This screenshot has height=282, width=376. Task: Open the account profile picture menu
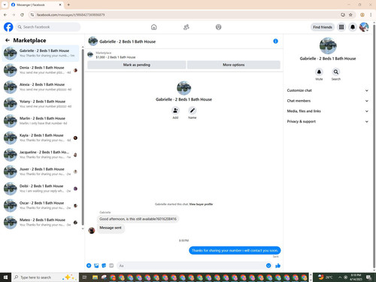point(364,27)
